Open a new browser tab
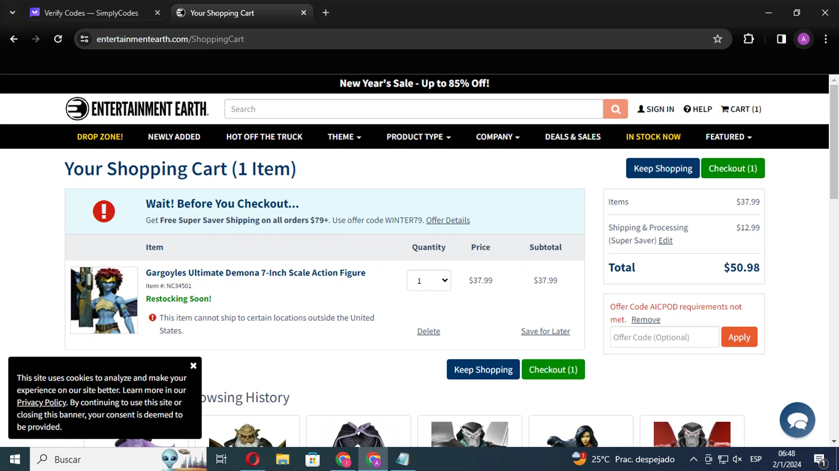This screenshot has width=839, height=471. [x=326, y=13]
